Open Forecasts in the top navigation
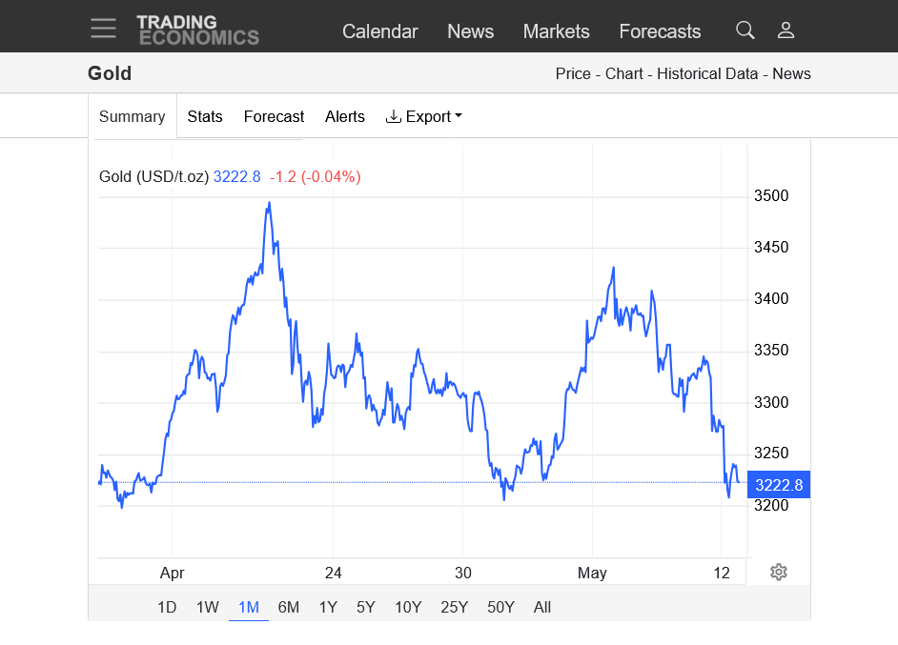This screenshot has height=645, width=898. [x=660, y=31]
